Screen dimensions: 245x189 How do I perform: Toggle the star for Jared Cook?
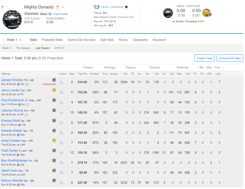(x=62, y=173)
